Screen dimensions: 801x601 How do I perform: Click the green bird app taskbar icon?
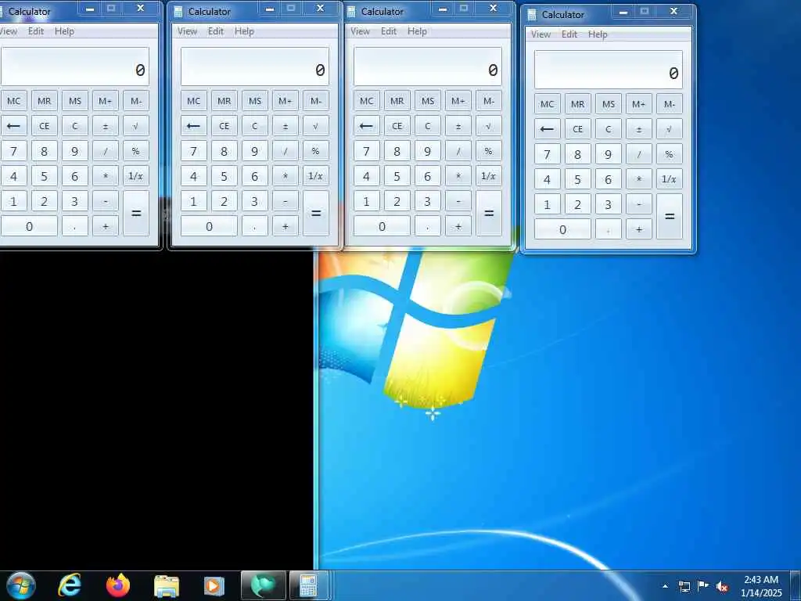(x=263, y=585)
